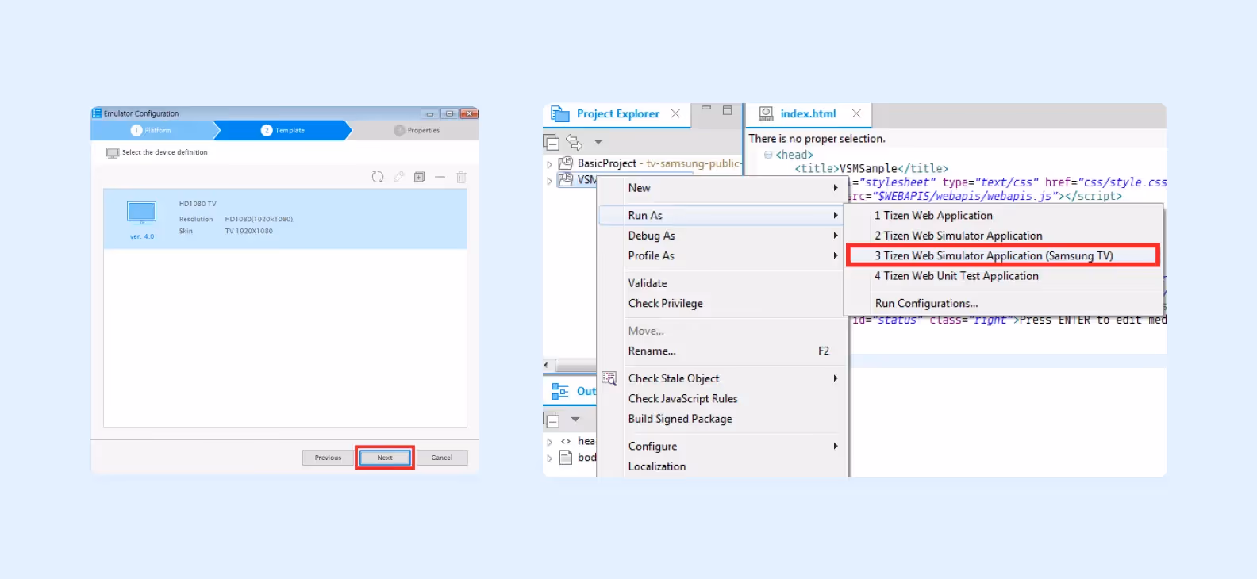Click Previous in Emulator Configuration dialog
Viewport: 1257px width, 579px height.
328,458
